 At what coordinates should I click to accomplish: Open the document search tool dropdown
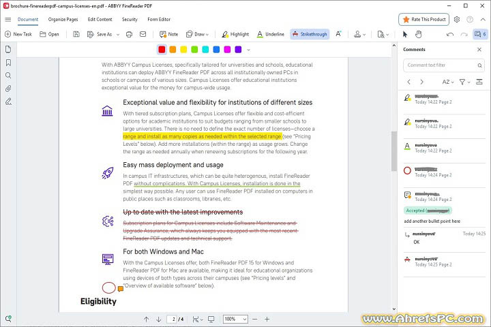pyautogui.click(x=383, y=34)
